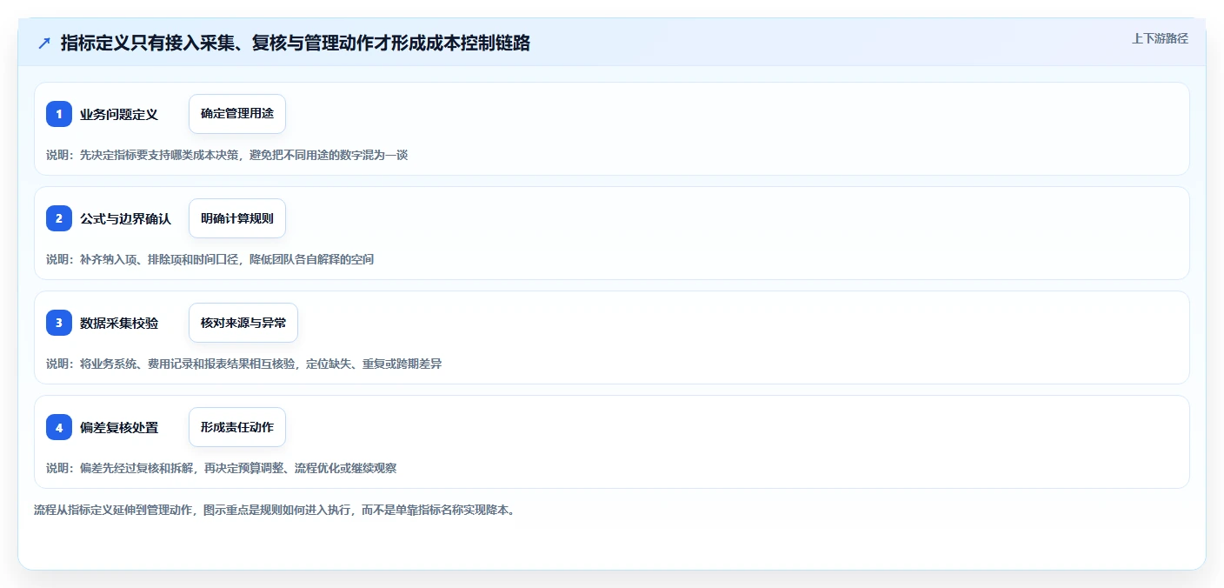Click the 确定管理用途 pill button

point(237,114)
